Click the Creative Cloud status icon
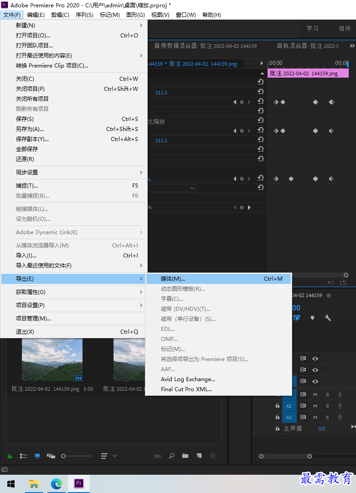Viewport: 356px width, 493px height. 5,470
